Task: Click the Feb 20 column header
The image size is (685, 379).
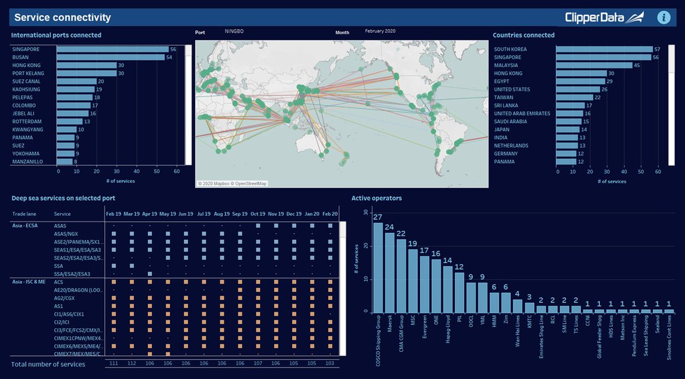Action: click(331, 213)
